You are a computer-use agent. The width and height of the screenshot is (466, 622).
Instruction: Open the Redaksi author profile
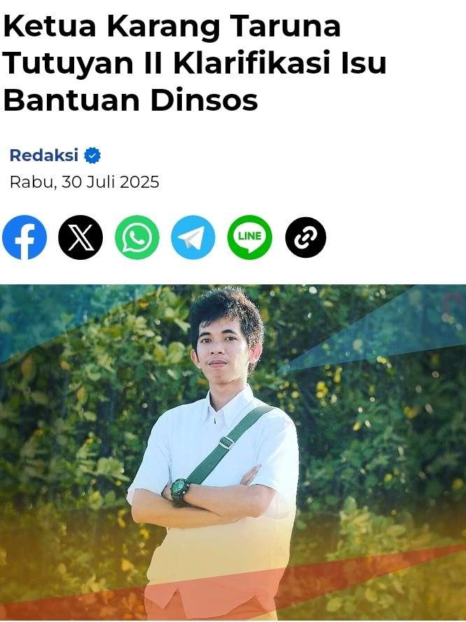tap(44, 155)
